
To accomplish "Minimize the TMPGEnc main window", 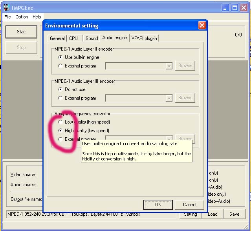I will [225, 8].
